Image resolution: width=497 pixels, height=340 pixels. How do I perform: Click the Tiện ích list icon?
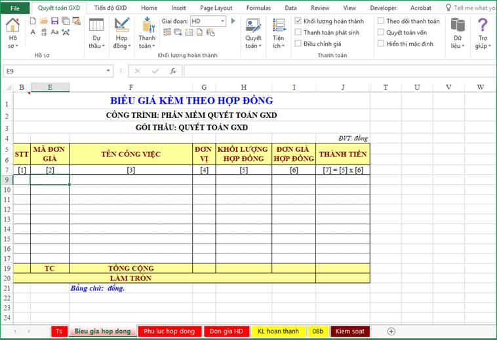(x=278, y=26)
